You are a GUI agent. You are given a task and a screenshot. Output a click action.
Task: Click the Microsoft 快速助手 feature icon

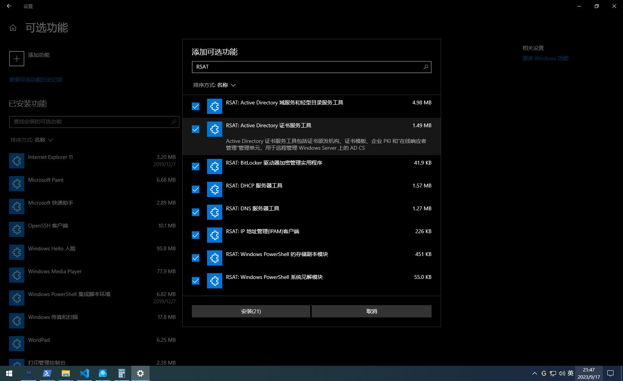point(17,207)
